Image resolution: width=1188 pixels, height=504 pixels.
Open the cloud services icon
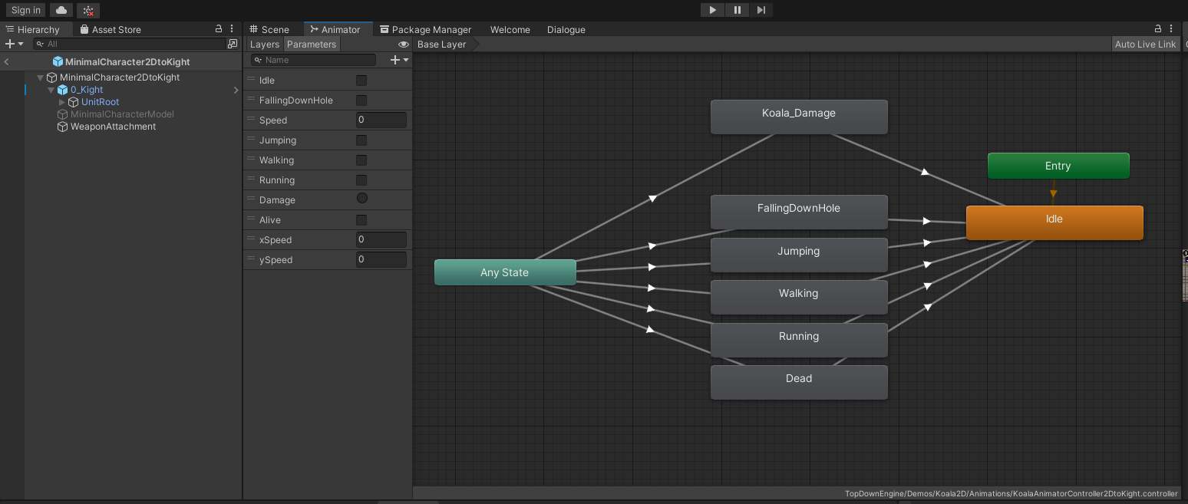click(61, 10)
